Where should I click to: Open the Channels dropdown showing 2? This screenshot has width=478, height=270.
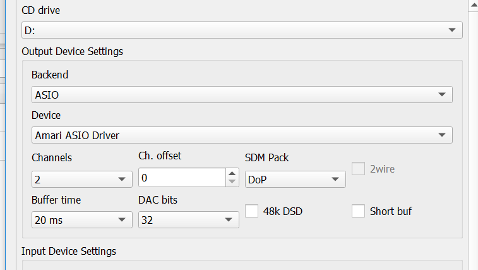81,180
